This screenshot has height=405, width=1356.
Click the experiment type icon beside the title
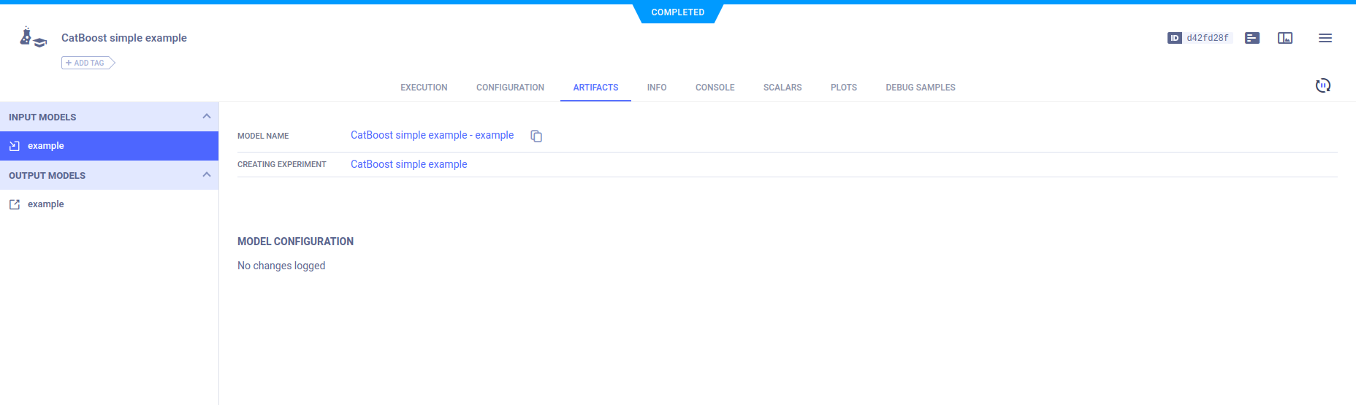(x=33, y=38)
